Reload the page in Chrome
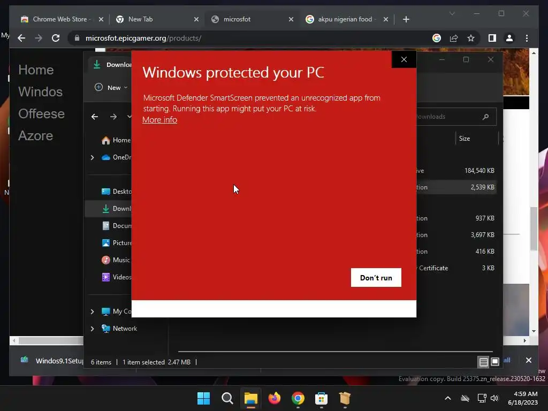 click(x=56, y=38)
